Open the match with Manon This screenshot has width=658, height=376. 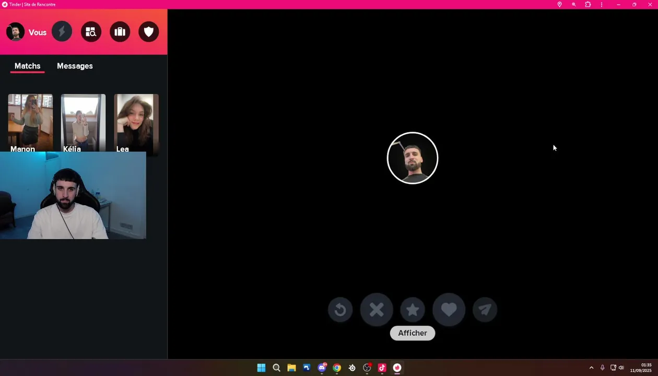pos(30,123)
